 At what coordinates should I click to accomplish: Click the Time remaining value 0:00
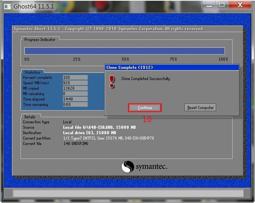(x=75, y=104)
